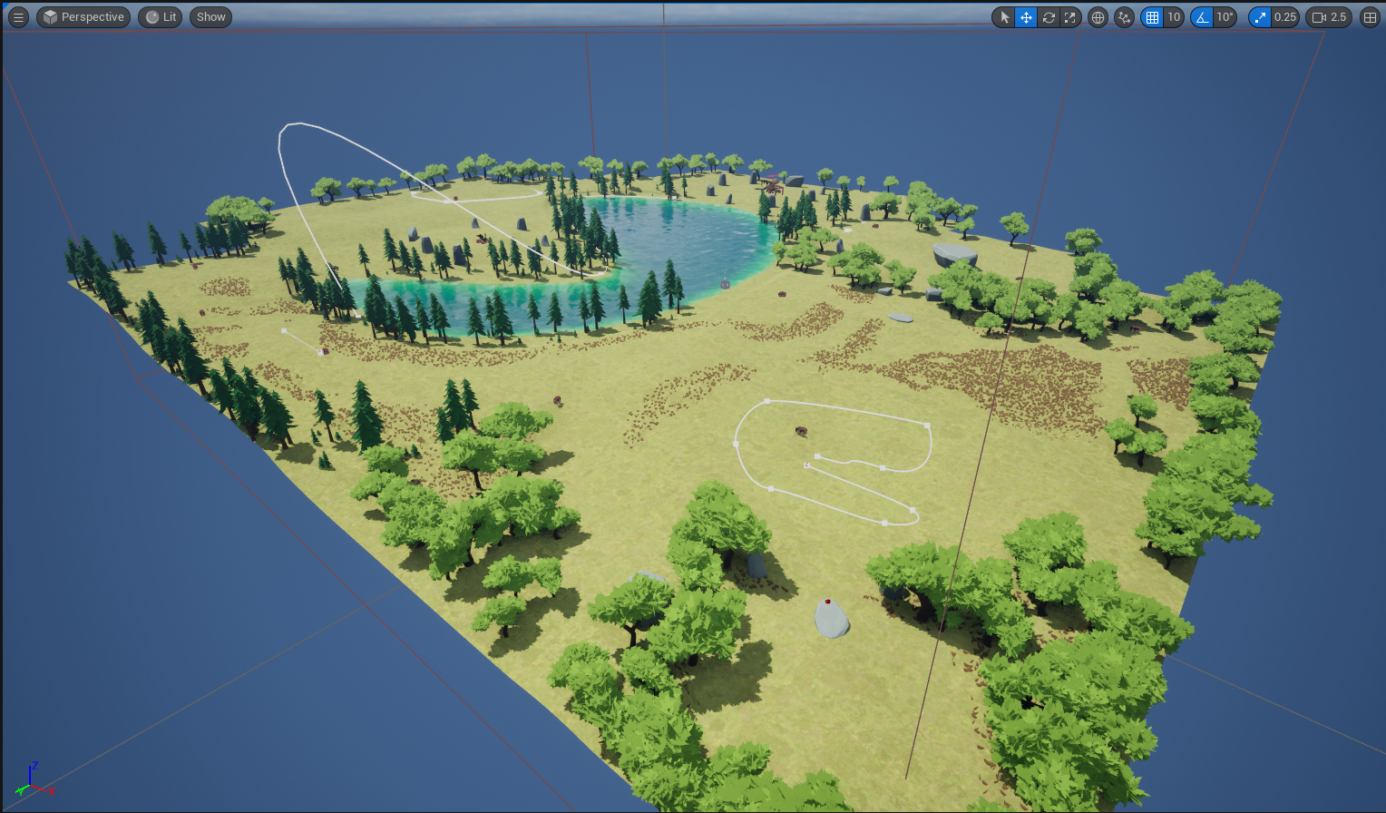Open the viewport options hamburger menu
Viewport: 1386px width, 813px height.
click(18, 17)
